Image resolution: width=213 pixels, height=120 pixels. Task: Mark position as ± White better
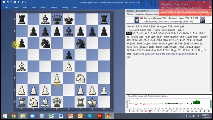click(x=184, y=111)
